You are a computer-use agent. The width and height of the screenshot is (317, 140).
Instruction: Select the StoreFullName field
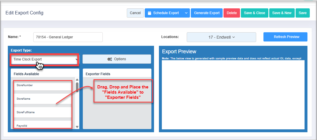[43, 112]
